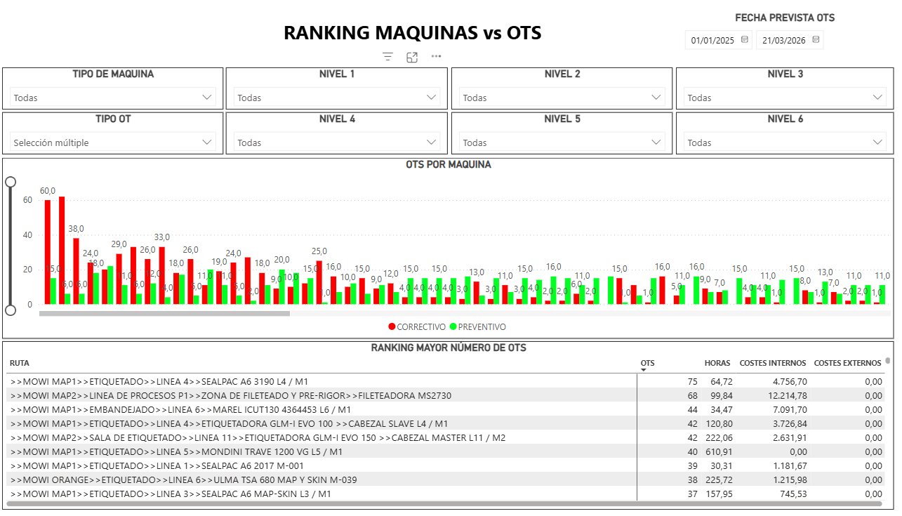
Task: Enter focus mode on OTS POR MAQUINA chart
Action: (412, 57)
